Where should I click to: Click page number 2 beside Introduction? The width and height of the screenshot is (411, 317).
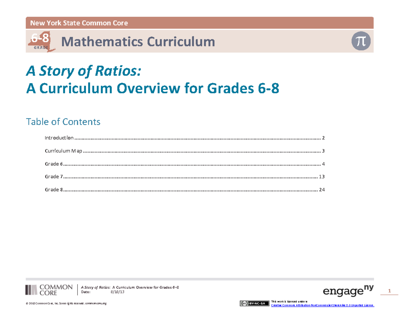pos(324,137)
